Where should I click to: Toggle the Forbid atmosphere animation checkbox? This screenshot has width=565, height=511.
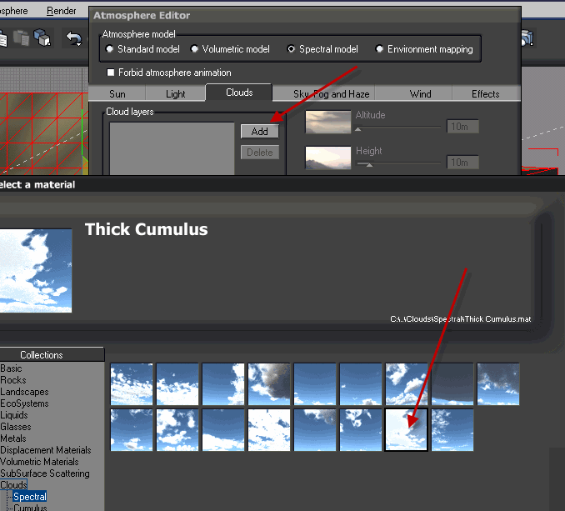(x=111, y=73)
